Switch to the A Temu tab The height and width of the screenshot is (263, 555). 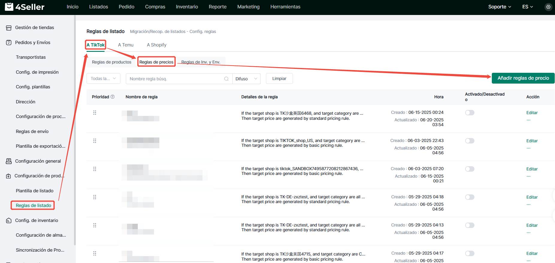tap(126, 45)
